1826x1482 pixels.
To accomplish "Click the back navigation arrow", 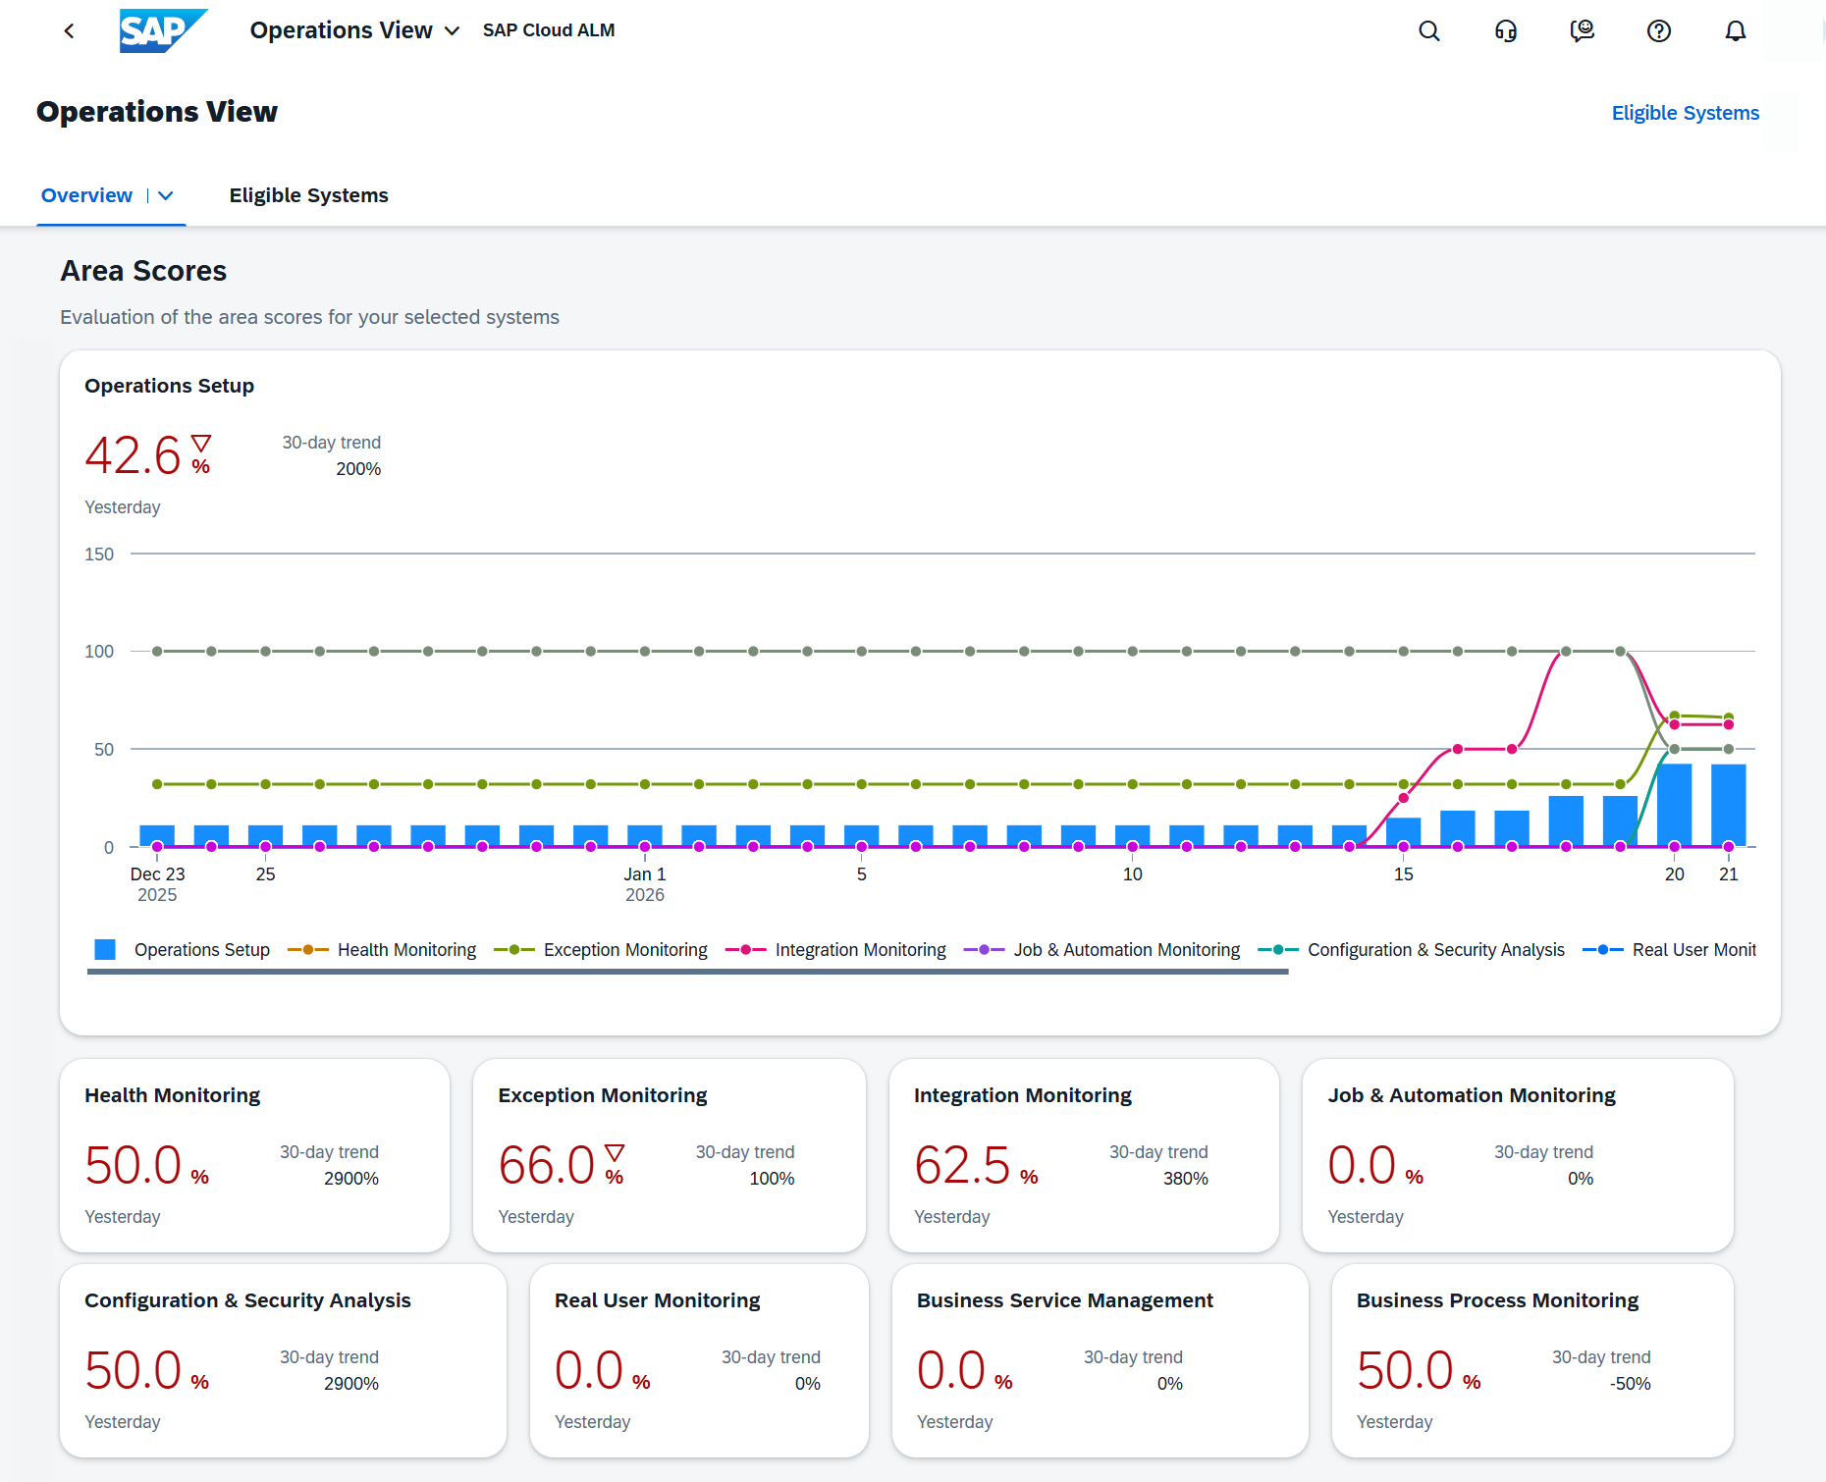I will coord(69,31).
